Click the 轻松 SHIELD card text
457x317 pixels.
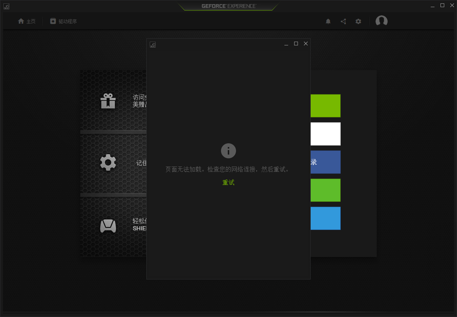click(140, 224)
